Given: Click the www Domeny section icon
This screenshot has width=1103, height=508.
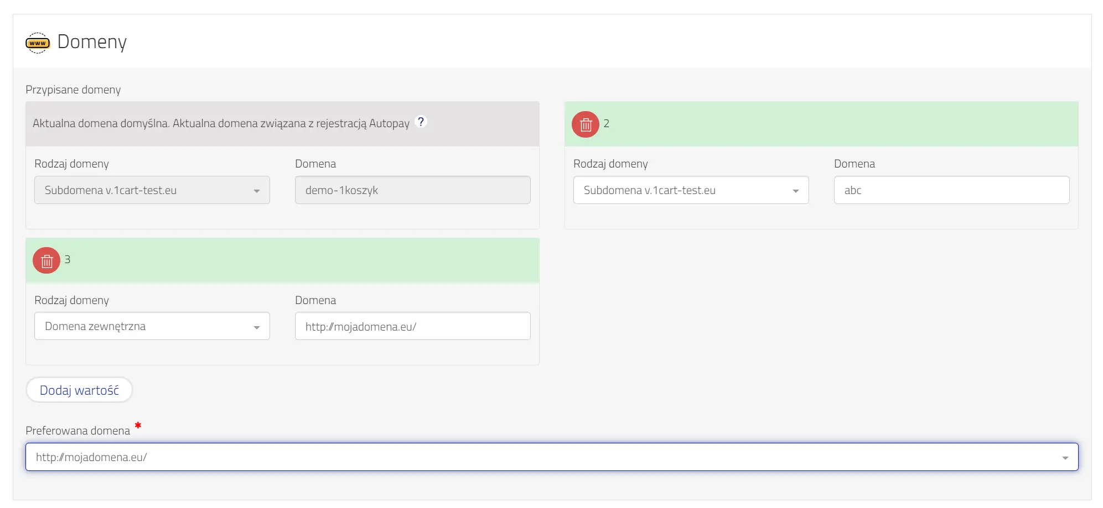Looking at the screenshot, I should point(38,43).
